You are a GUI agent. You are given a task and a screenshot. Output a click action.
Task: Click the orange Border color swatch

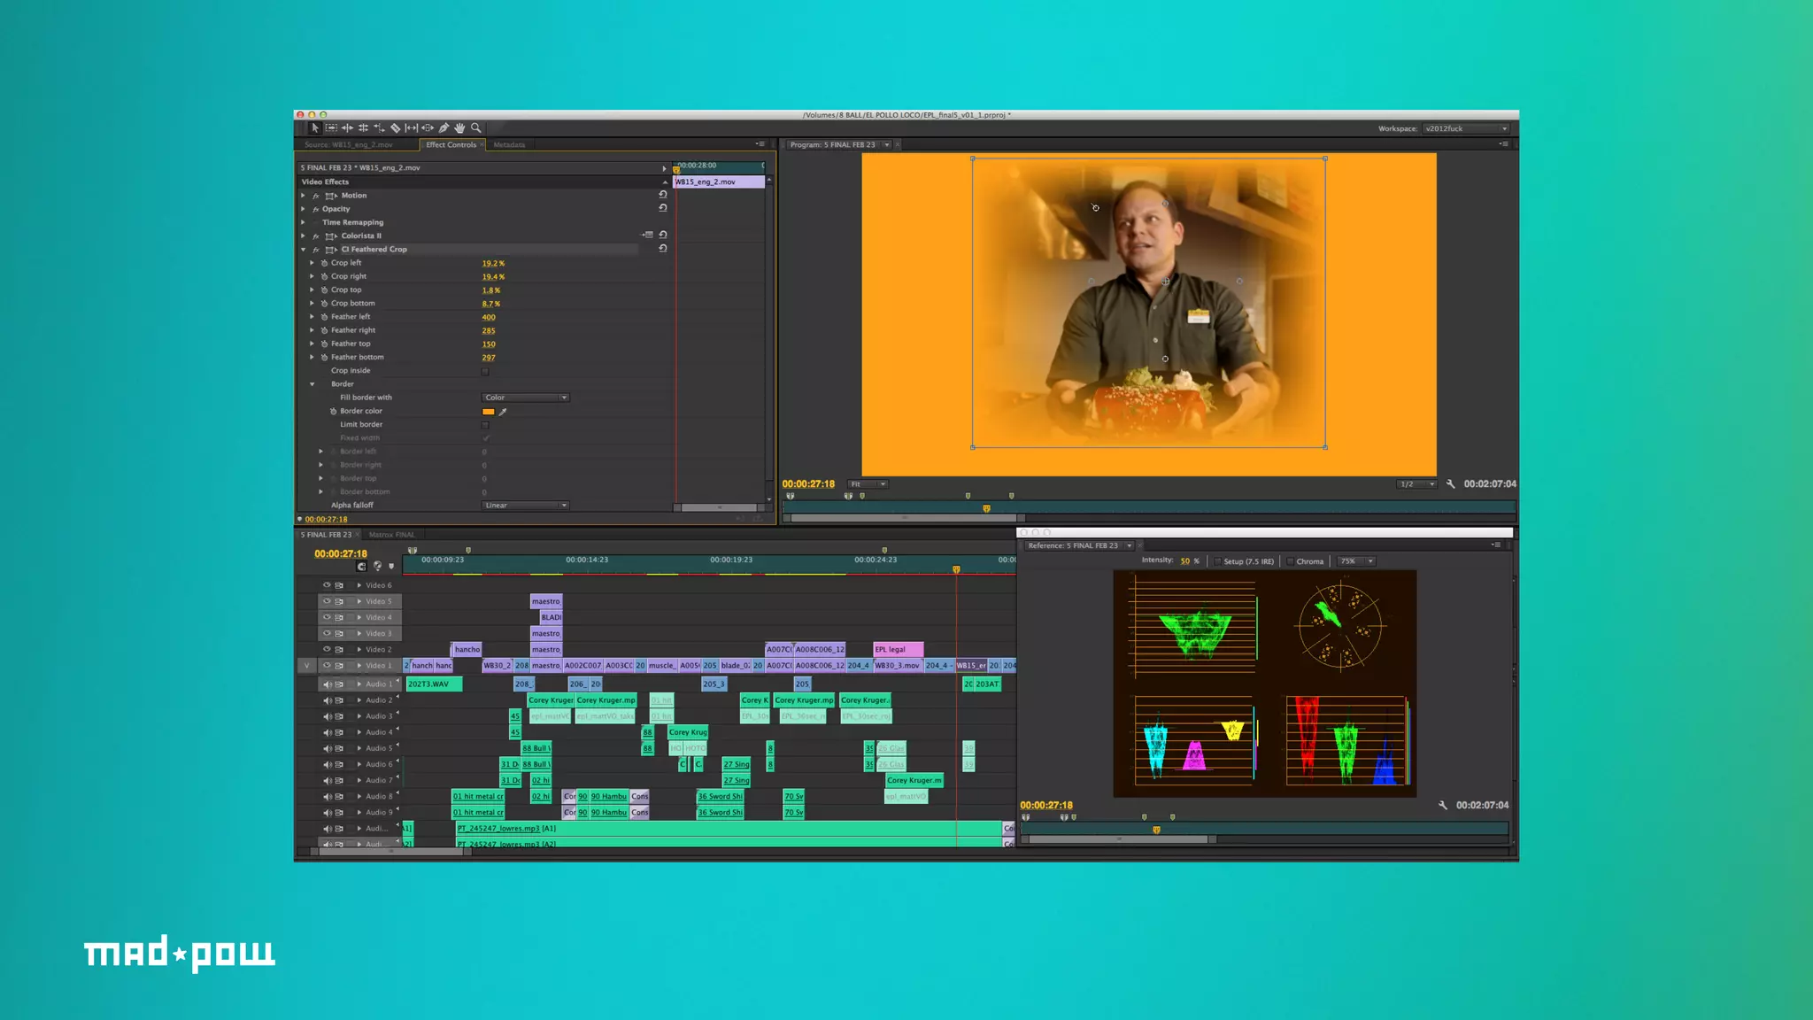[x=488, y=412]
